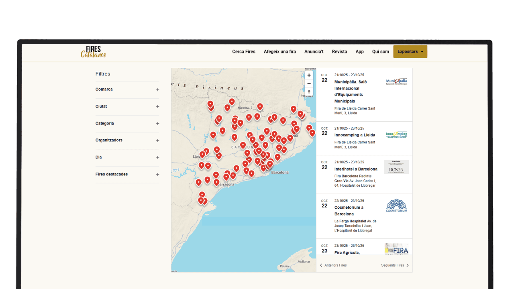Click the map marker near Andorra label

pos(232,102)
